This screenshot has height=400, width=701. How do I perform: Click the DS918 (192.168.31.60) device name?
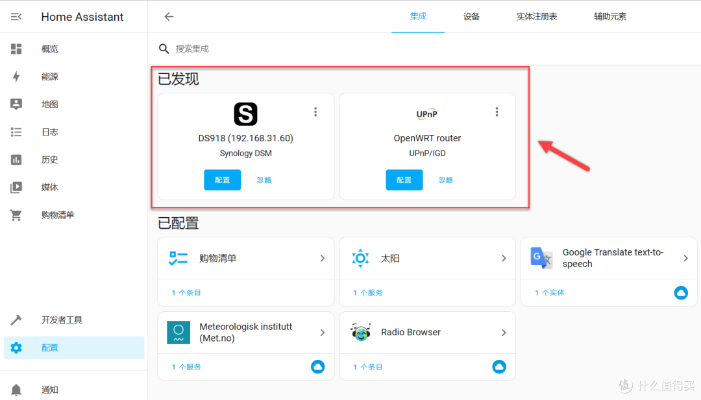245,138
